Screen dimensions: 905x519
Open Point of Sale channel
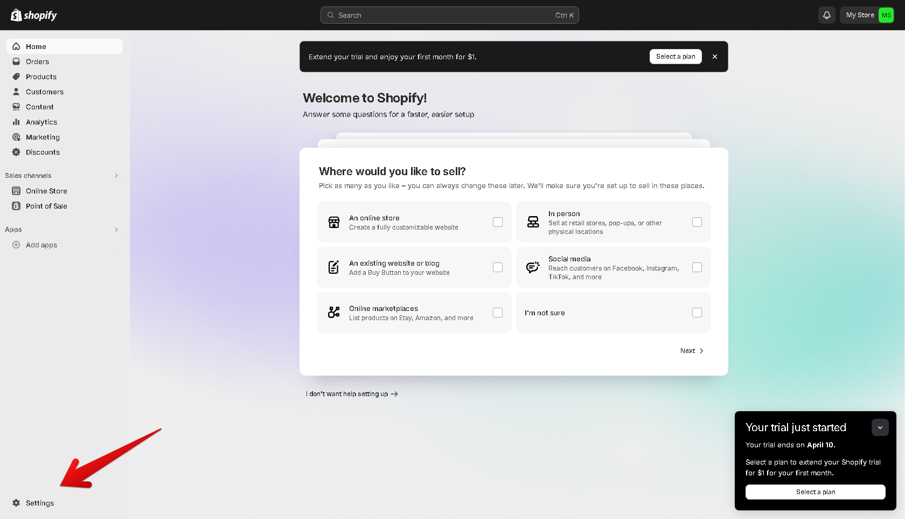pyautogui.click(x=65, y=206)
